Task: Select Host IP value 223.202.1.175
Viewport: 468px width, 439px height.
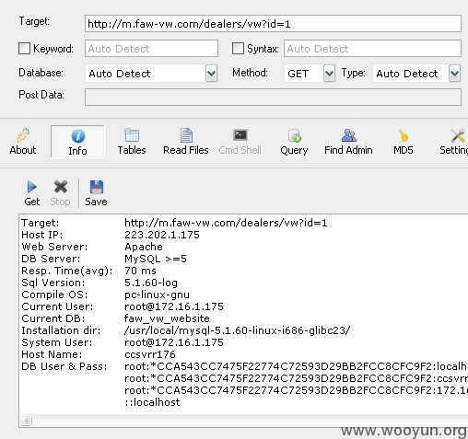Action: point(162,235)
